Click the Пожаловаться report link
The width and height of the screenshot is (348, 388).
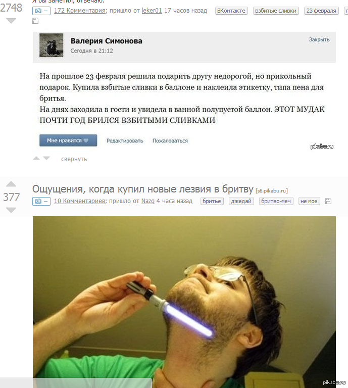point(170,141)
